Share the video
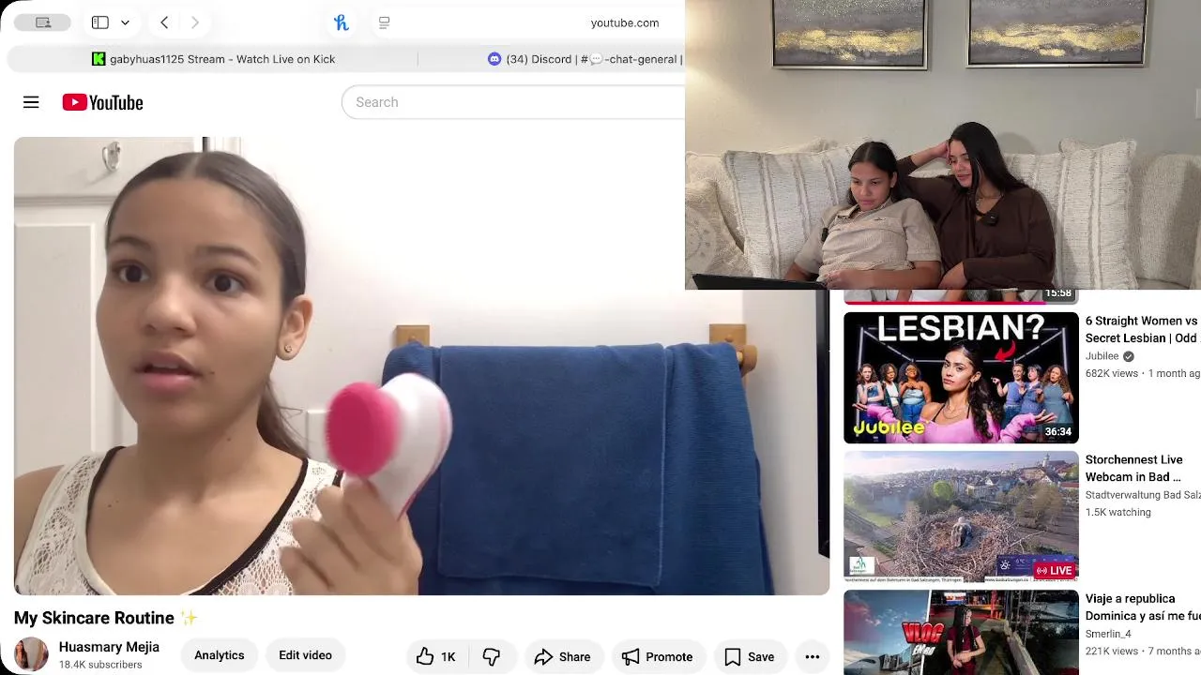Viewport: 1201px width, 675px height. (563, 656)
